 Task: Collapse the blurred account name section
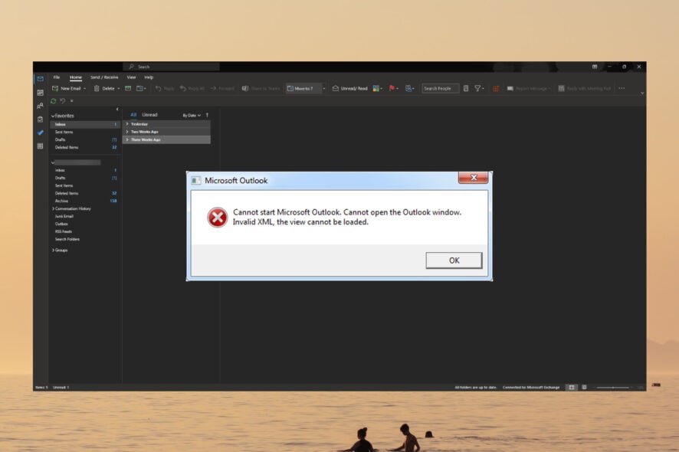coord(53,162)
